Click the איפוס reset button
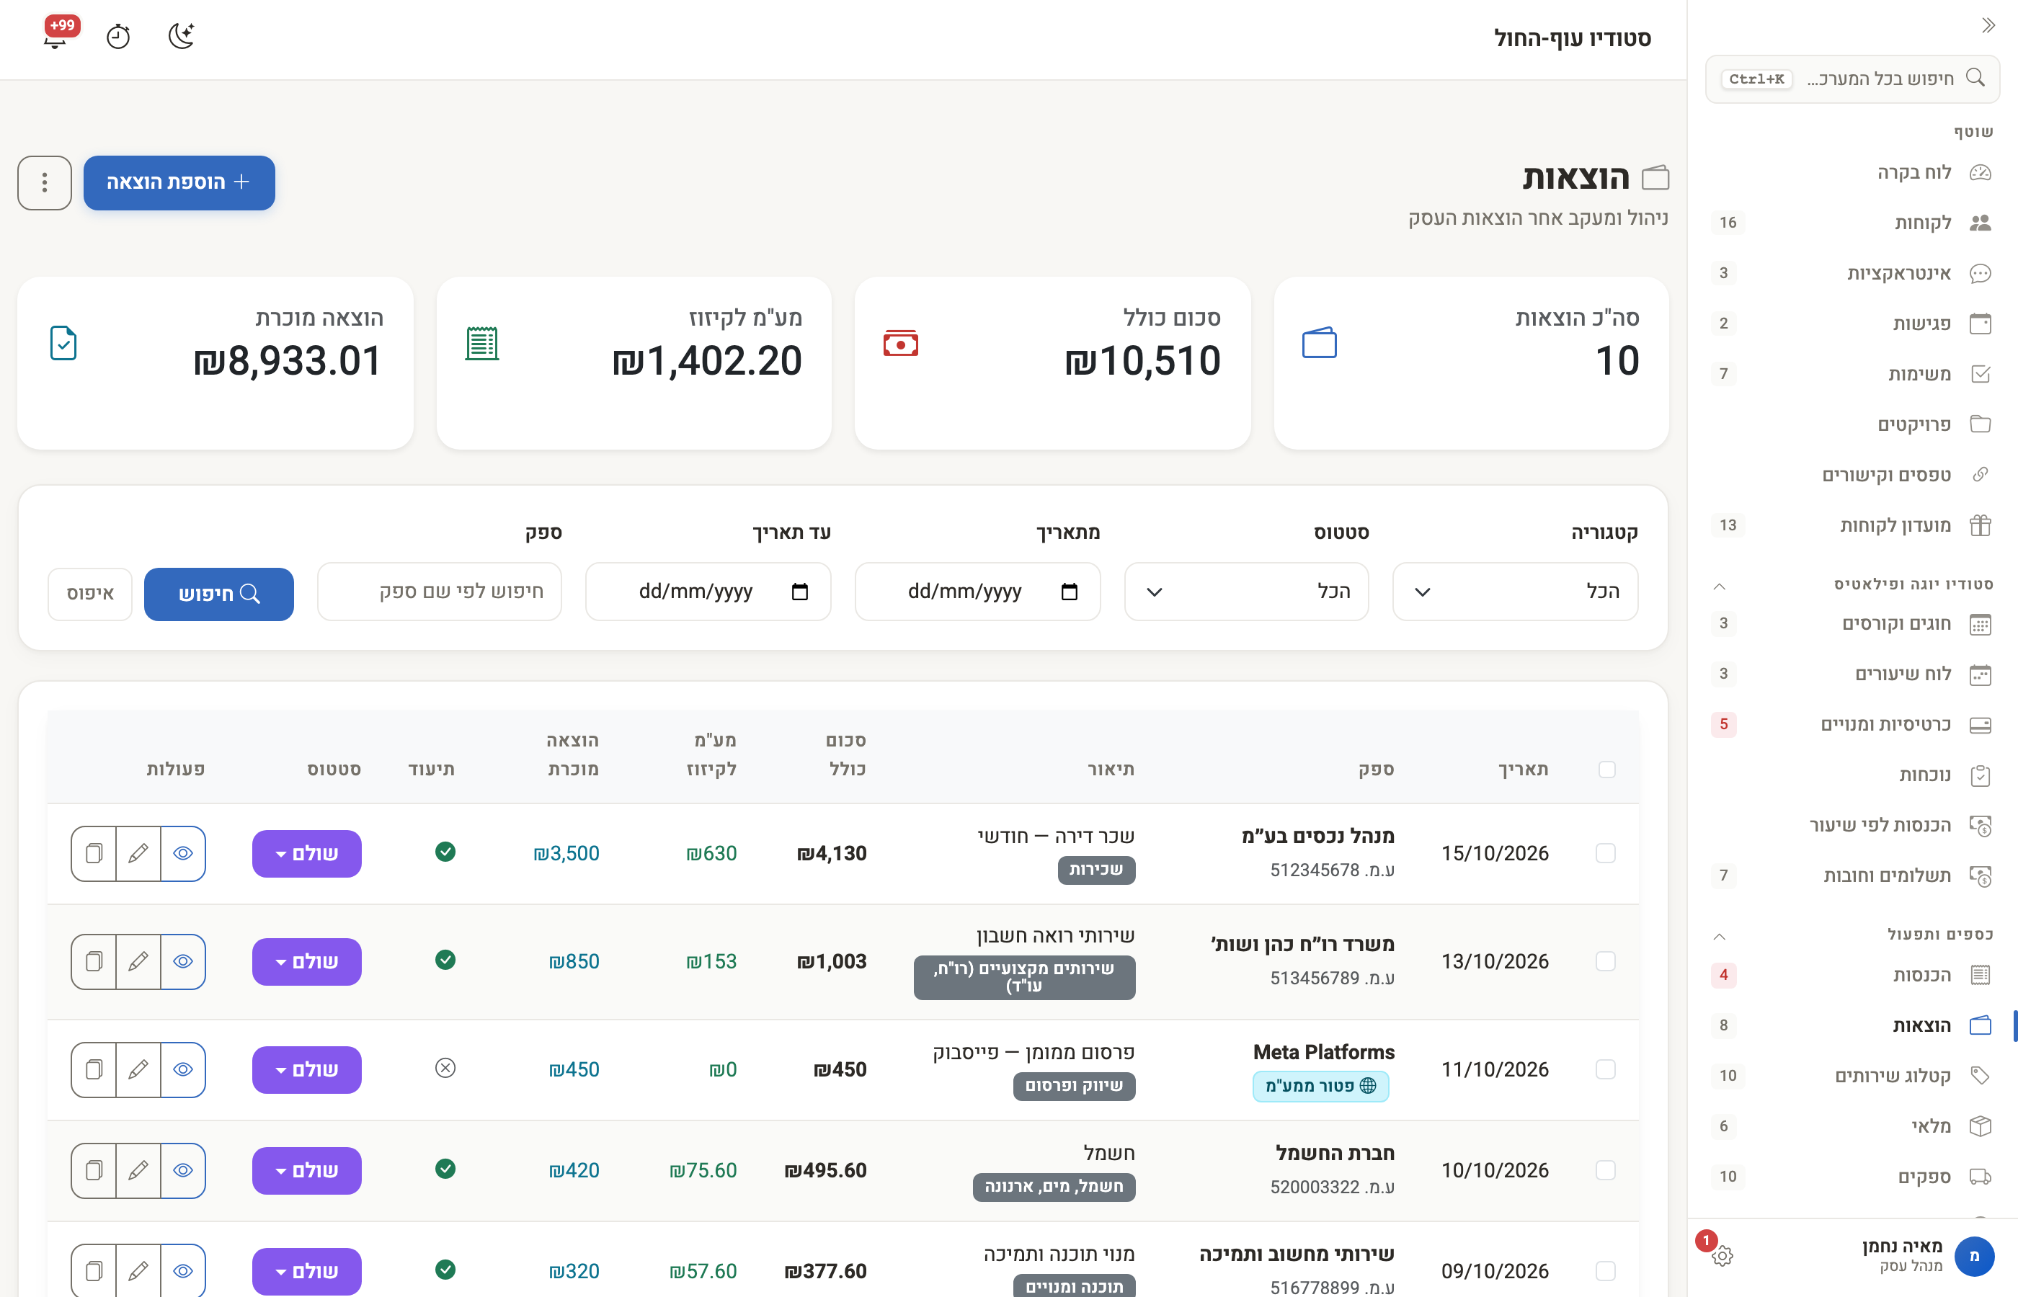 click(x=90, y=594)
